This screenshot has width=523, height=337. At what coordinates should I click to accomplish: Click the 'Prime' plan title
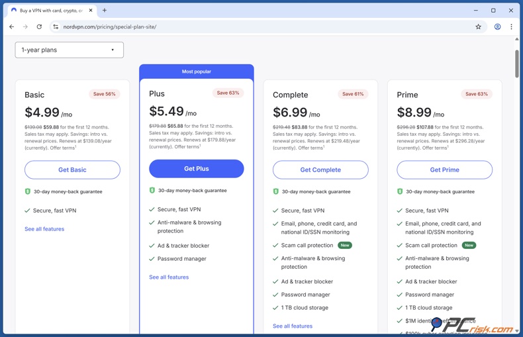407,95
